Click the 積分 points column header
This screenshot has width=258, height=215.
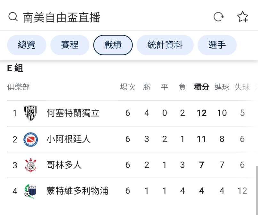point(202,87)
